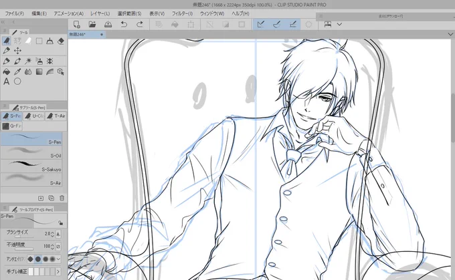Screen dimensions: 455x280
Task: Select the Eyedropper tool
Action: [x=17, y=72]
